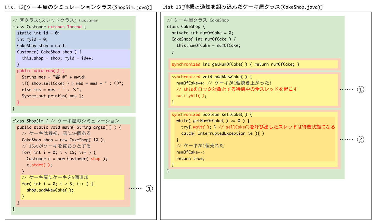Click the line 'Customer c = new Customer( shop );'
This screenshot has height=224, width=377.
[x=67, y=159]
